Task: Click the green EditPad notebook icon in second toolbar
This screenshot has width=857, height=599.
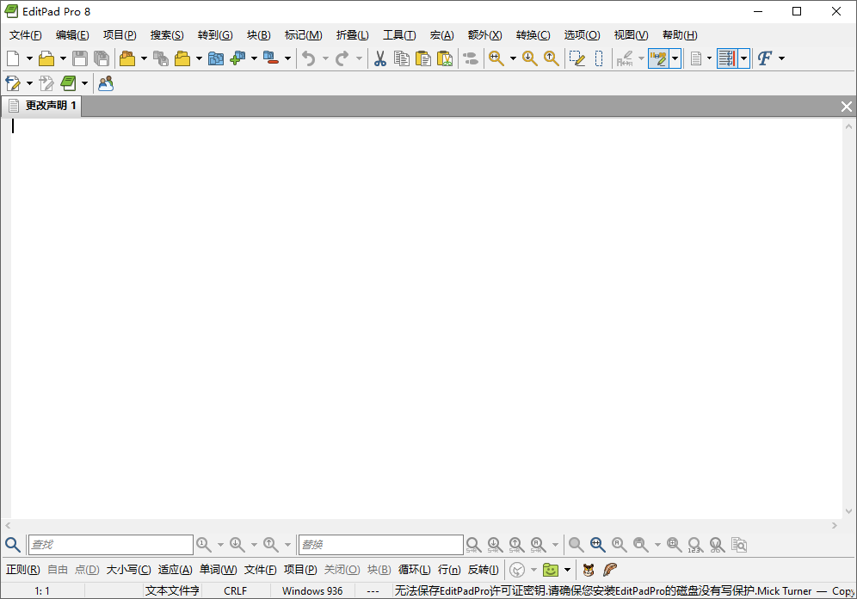Action: [68, 83]
